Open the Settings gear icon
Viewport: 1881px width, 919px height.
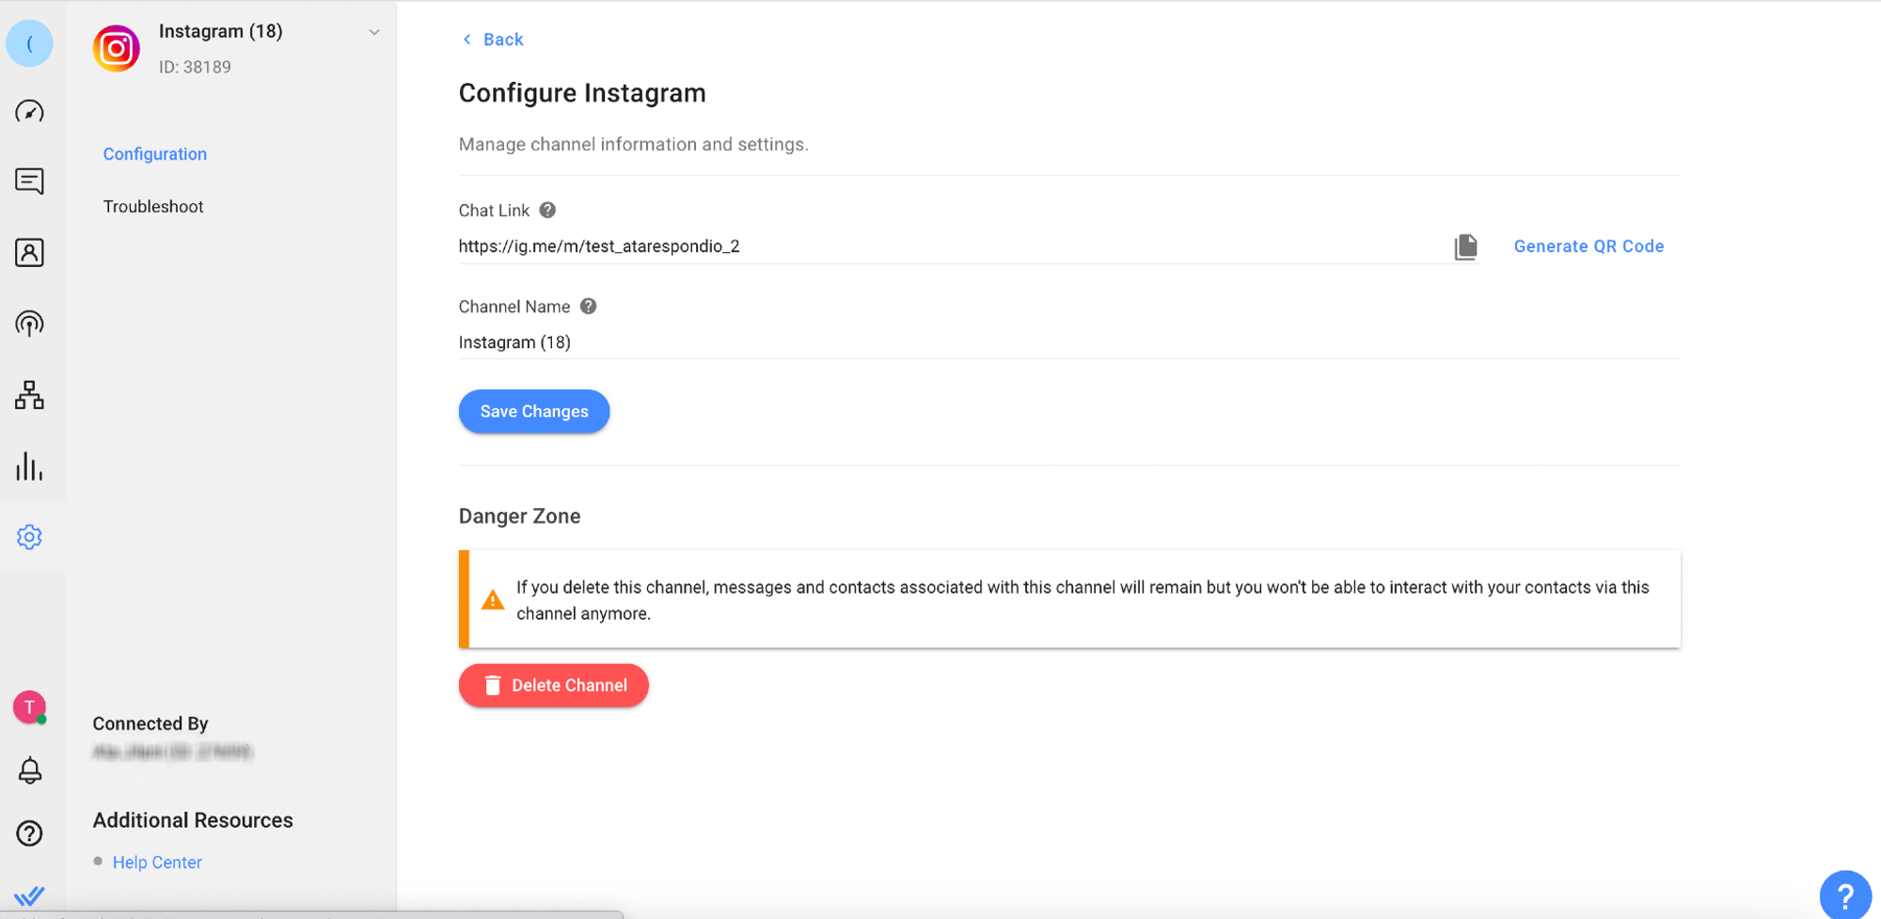tap(29, 537)
